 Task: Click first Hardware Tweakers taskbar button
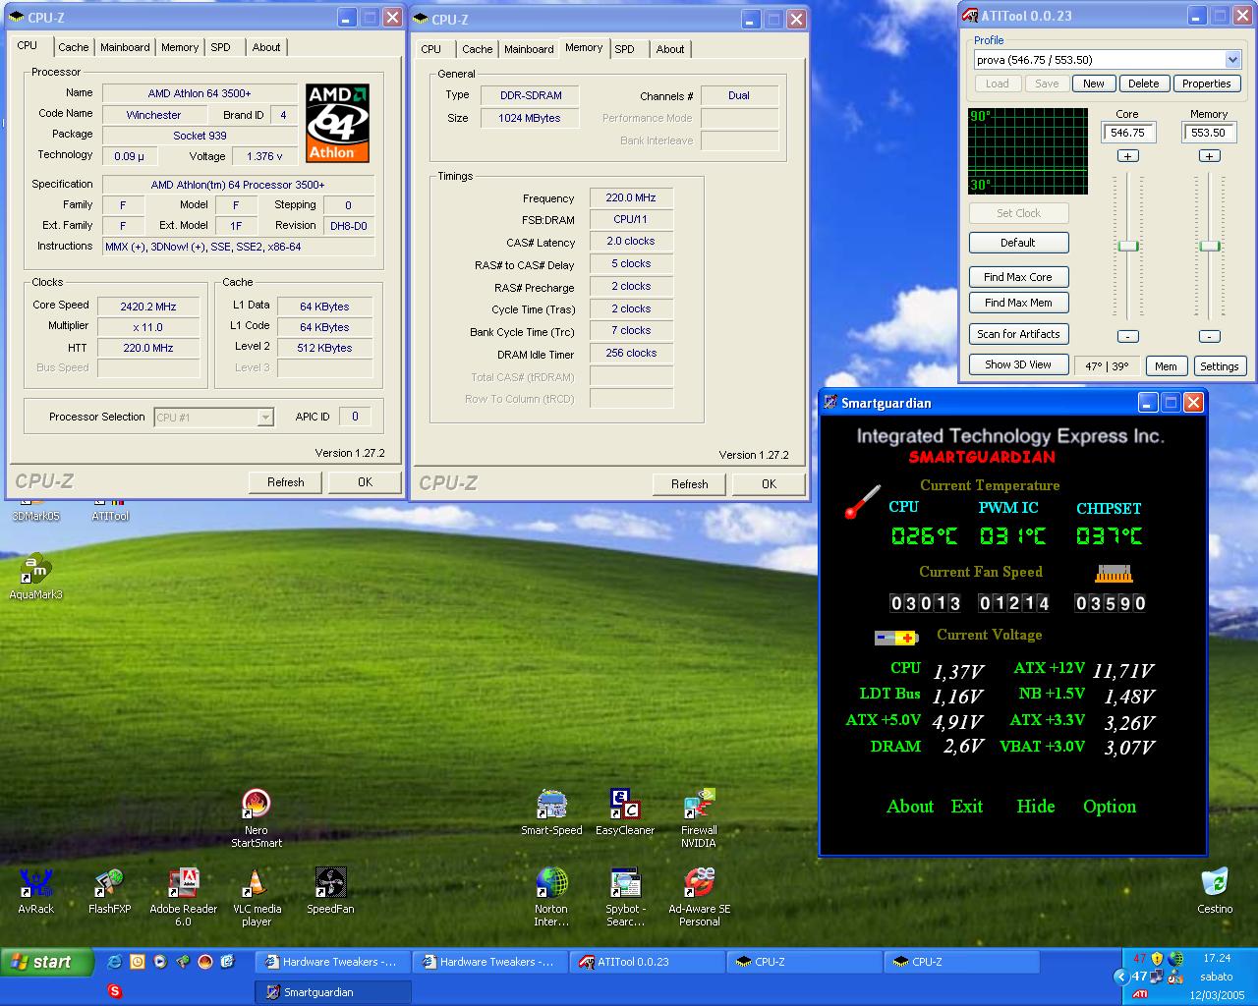pyautogui.click(x=331, y=962)
